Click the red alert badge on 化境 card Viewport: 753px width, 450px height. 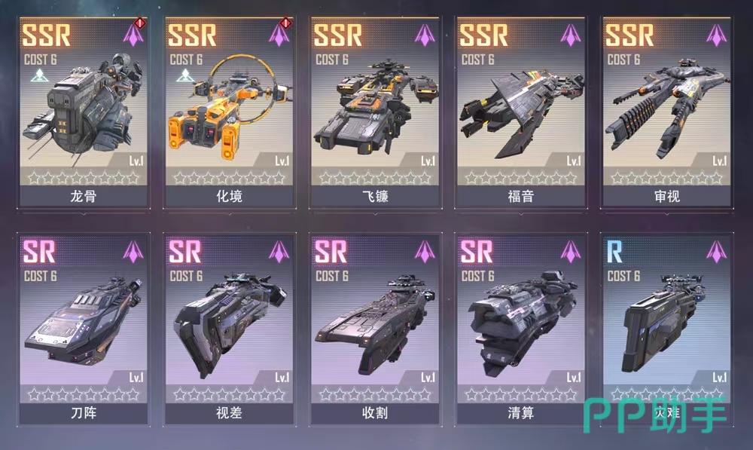[x=285, y=23]
